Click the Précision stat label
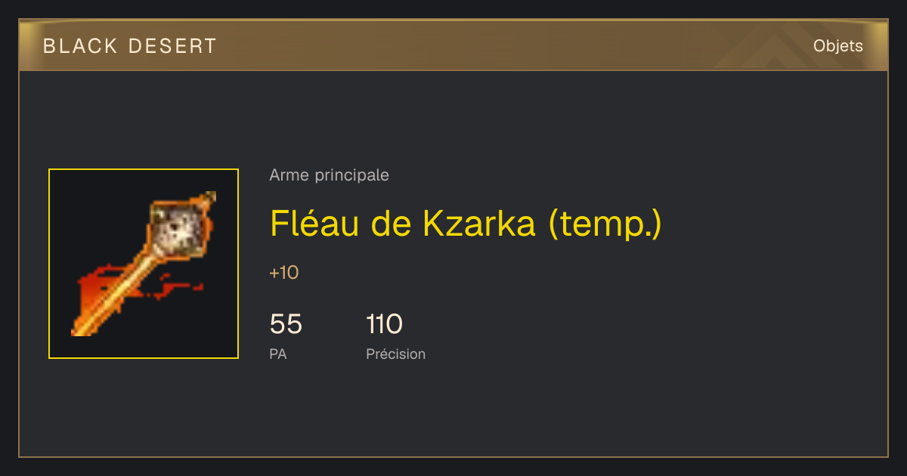Image resolution: width=907 pixels, height=476 pixels. point(395,354)
